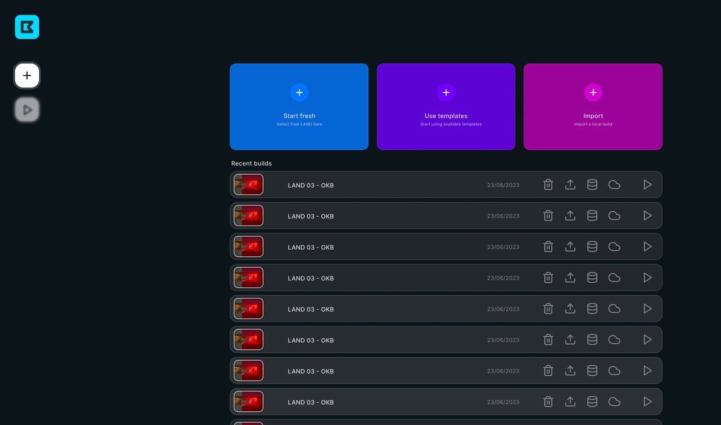This screenshot has height=425, width=721.
Task: Click trash icon in the fourth build row
Action: (x=548, y=278)
